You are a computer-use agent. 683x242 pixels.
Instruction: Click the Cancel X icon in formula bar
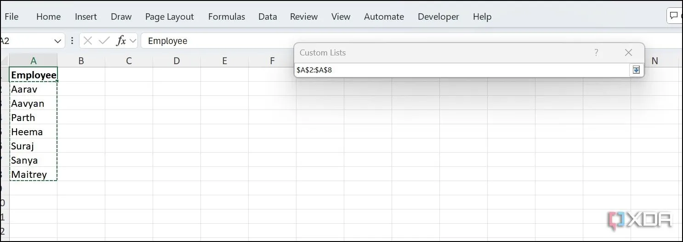coord(88,41)
